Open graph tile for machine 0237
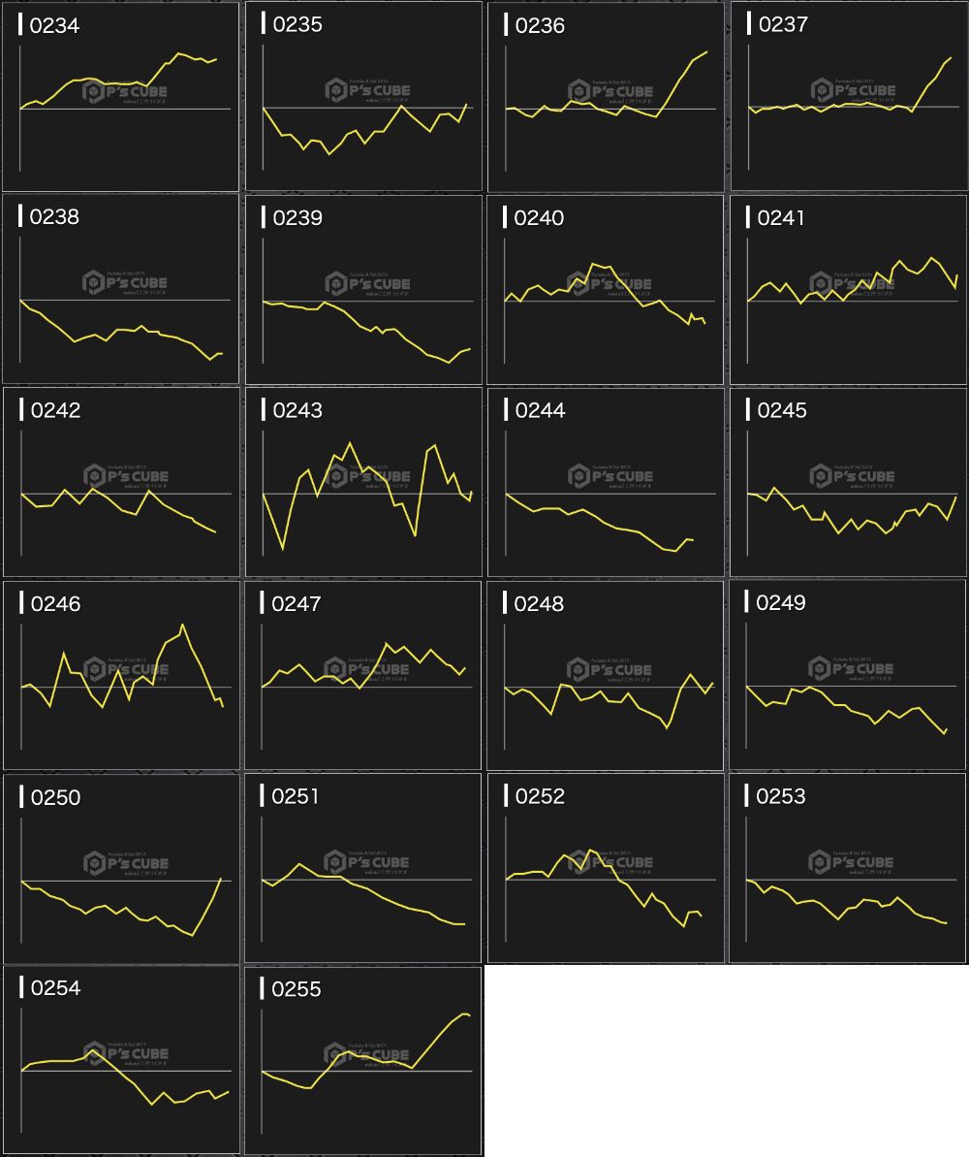The height and width of the screenshot is (1157, 969). point(848,97)
